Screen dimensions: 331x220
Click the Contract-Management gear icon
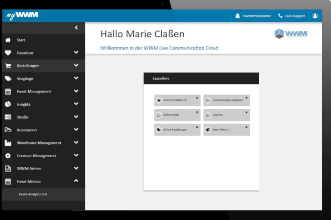point(8,156)
